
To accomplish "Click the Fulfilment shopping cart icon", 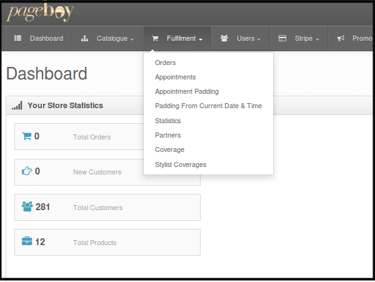I will pyautogui.click(x=155, y=39).
